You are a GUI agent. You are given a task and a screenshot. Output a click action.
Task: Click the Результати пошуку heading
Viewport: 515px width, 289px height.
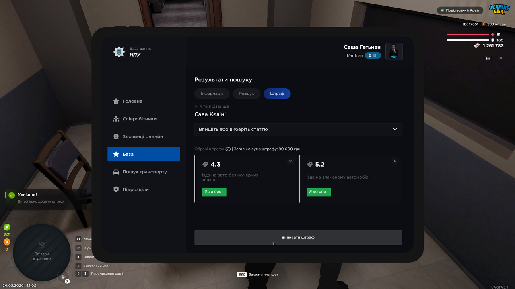click(223, 80)
